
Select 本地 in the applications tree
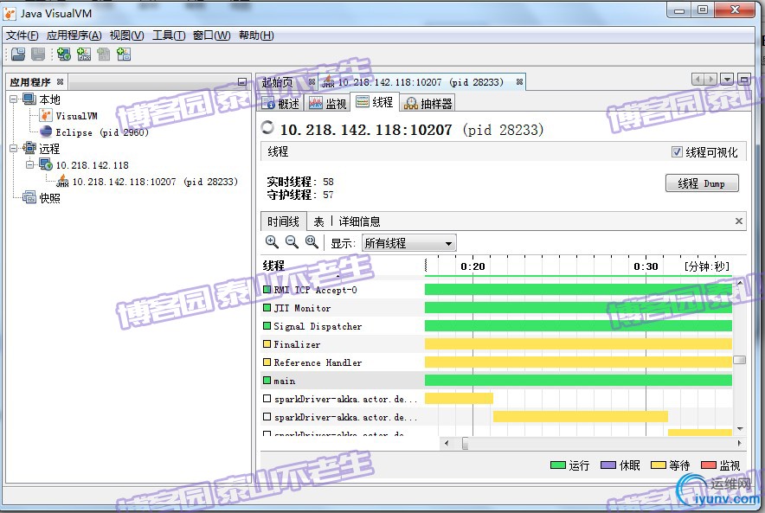pyautogui.click(x=49, y=100)
